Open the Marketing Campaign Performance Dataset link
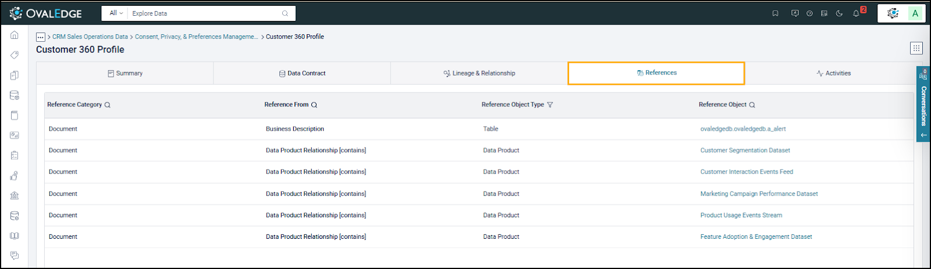Screen dimensions: 931x269 tap(759, 194)
